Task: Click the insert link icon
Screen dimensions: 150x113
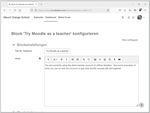Action: 84,60
